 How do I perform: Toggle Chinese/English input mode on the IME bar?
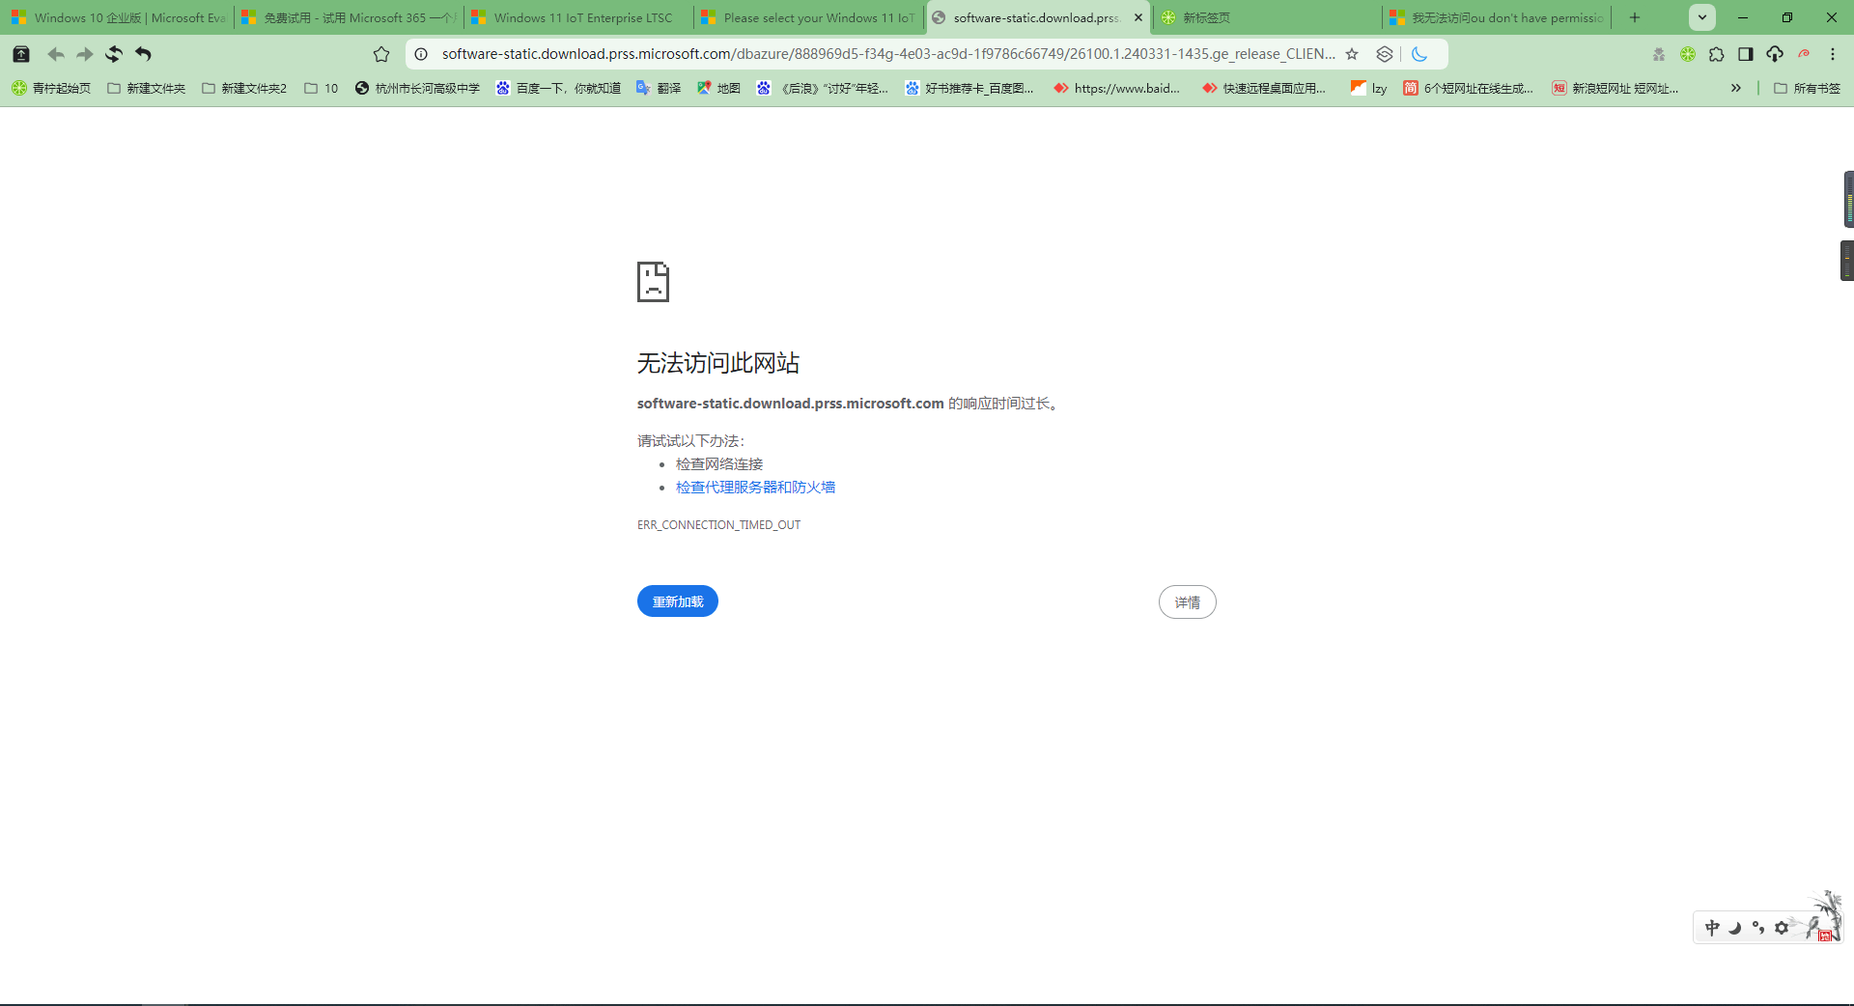(x=1711, y=927)
